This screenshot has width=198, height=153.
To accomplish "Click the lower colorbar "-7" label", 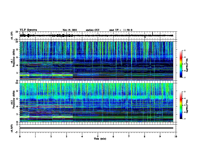I will pyautogui.click(x=184, y=119).
